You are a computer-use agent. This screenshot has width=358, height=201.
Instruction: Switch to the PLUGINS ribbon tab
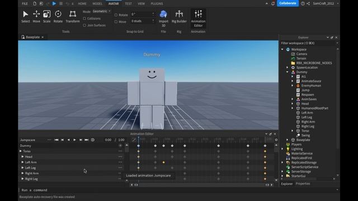pyautogui.click(x=157, y=4)
